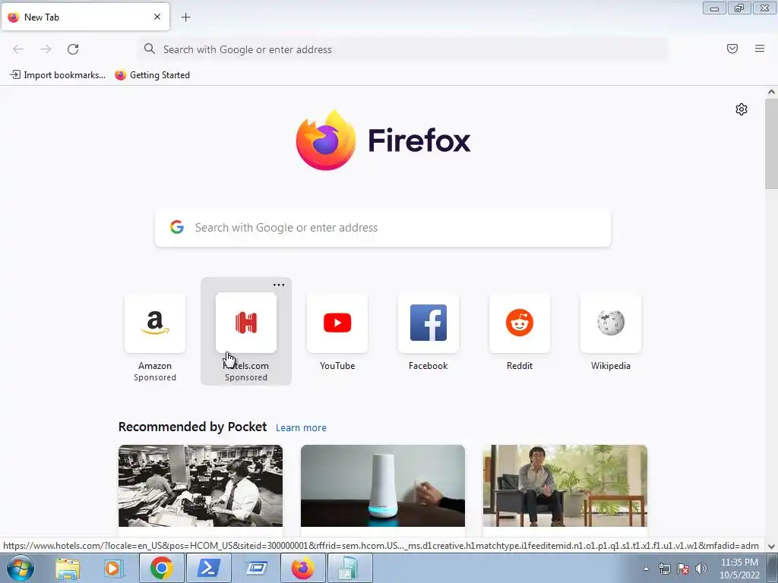Click the Back navigation arrow

coord(18,49)
